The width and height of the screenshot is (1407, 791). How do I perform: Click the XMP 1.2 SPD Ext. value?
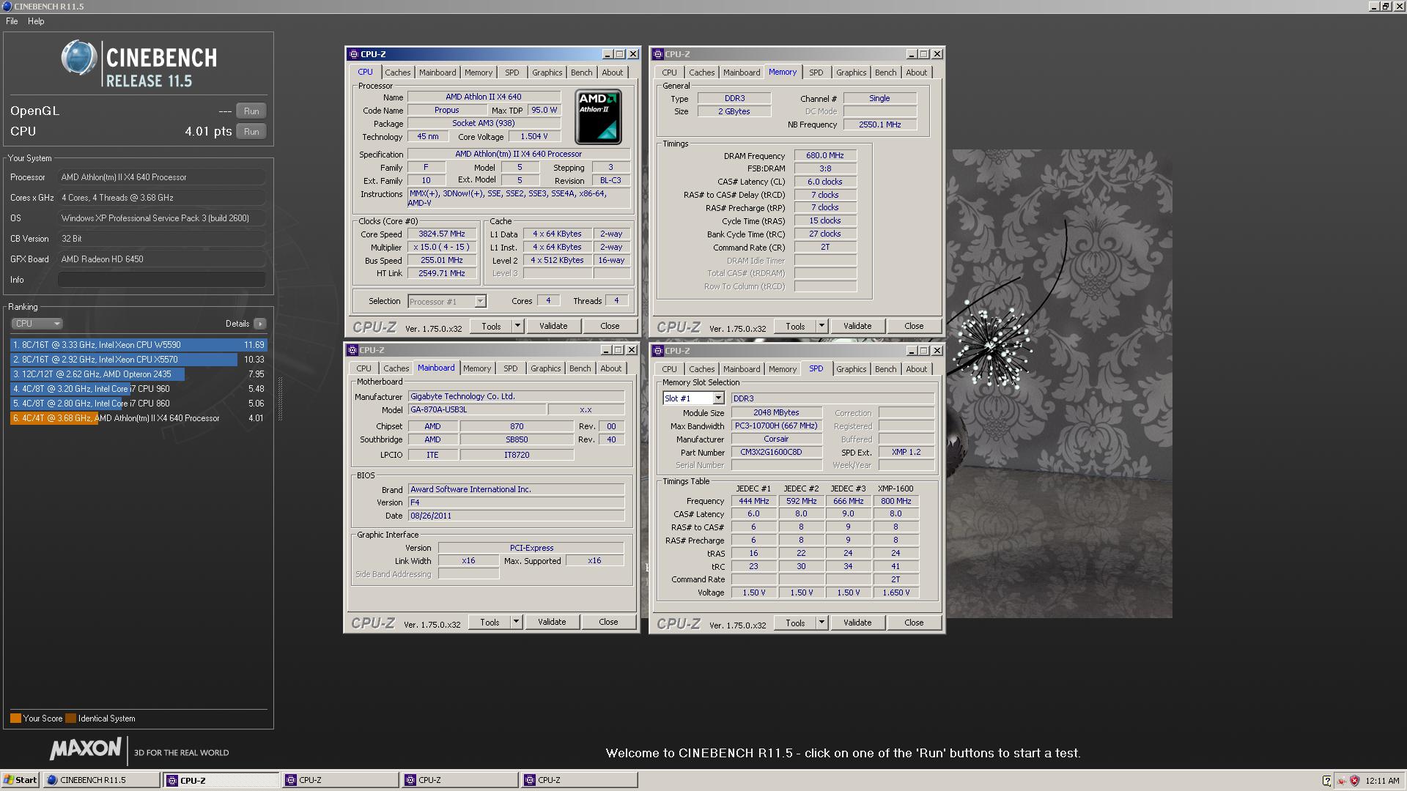[x=906, y=453]
